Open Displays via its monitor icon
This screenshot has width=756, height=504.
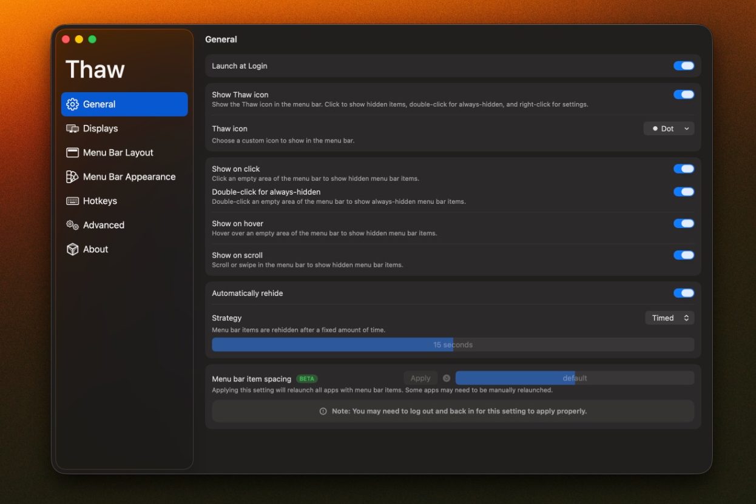(73, 129)
